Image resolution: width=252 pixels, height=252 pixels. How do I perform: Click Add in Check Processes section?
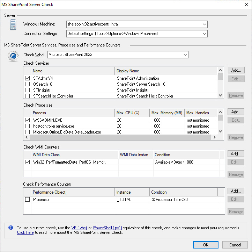(236, 112)
